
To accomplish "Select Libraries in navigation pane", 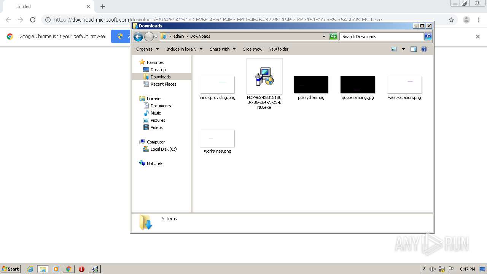I will point(154,99).
